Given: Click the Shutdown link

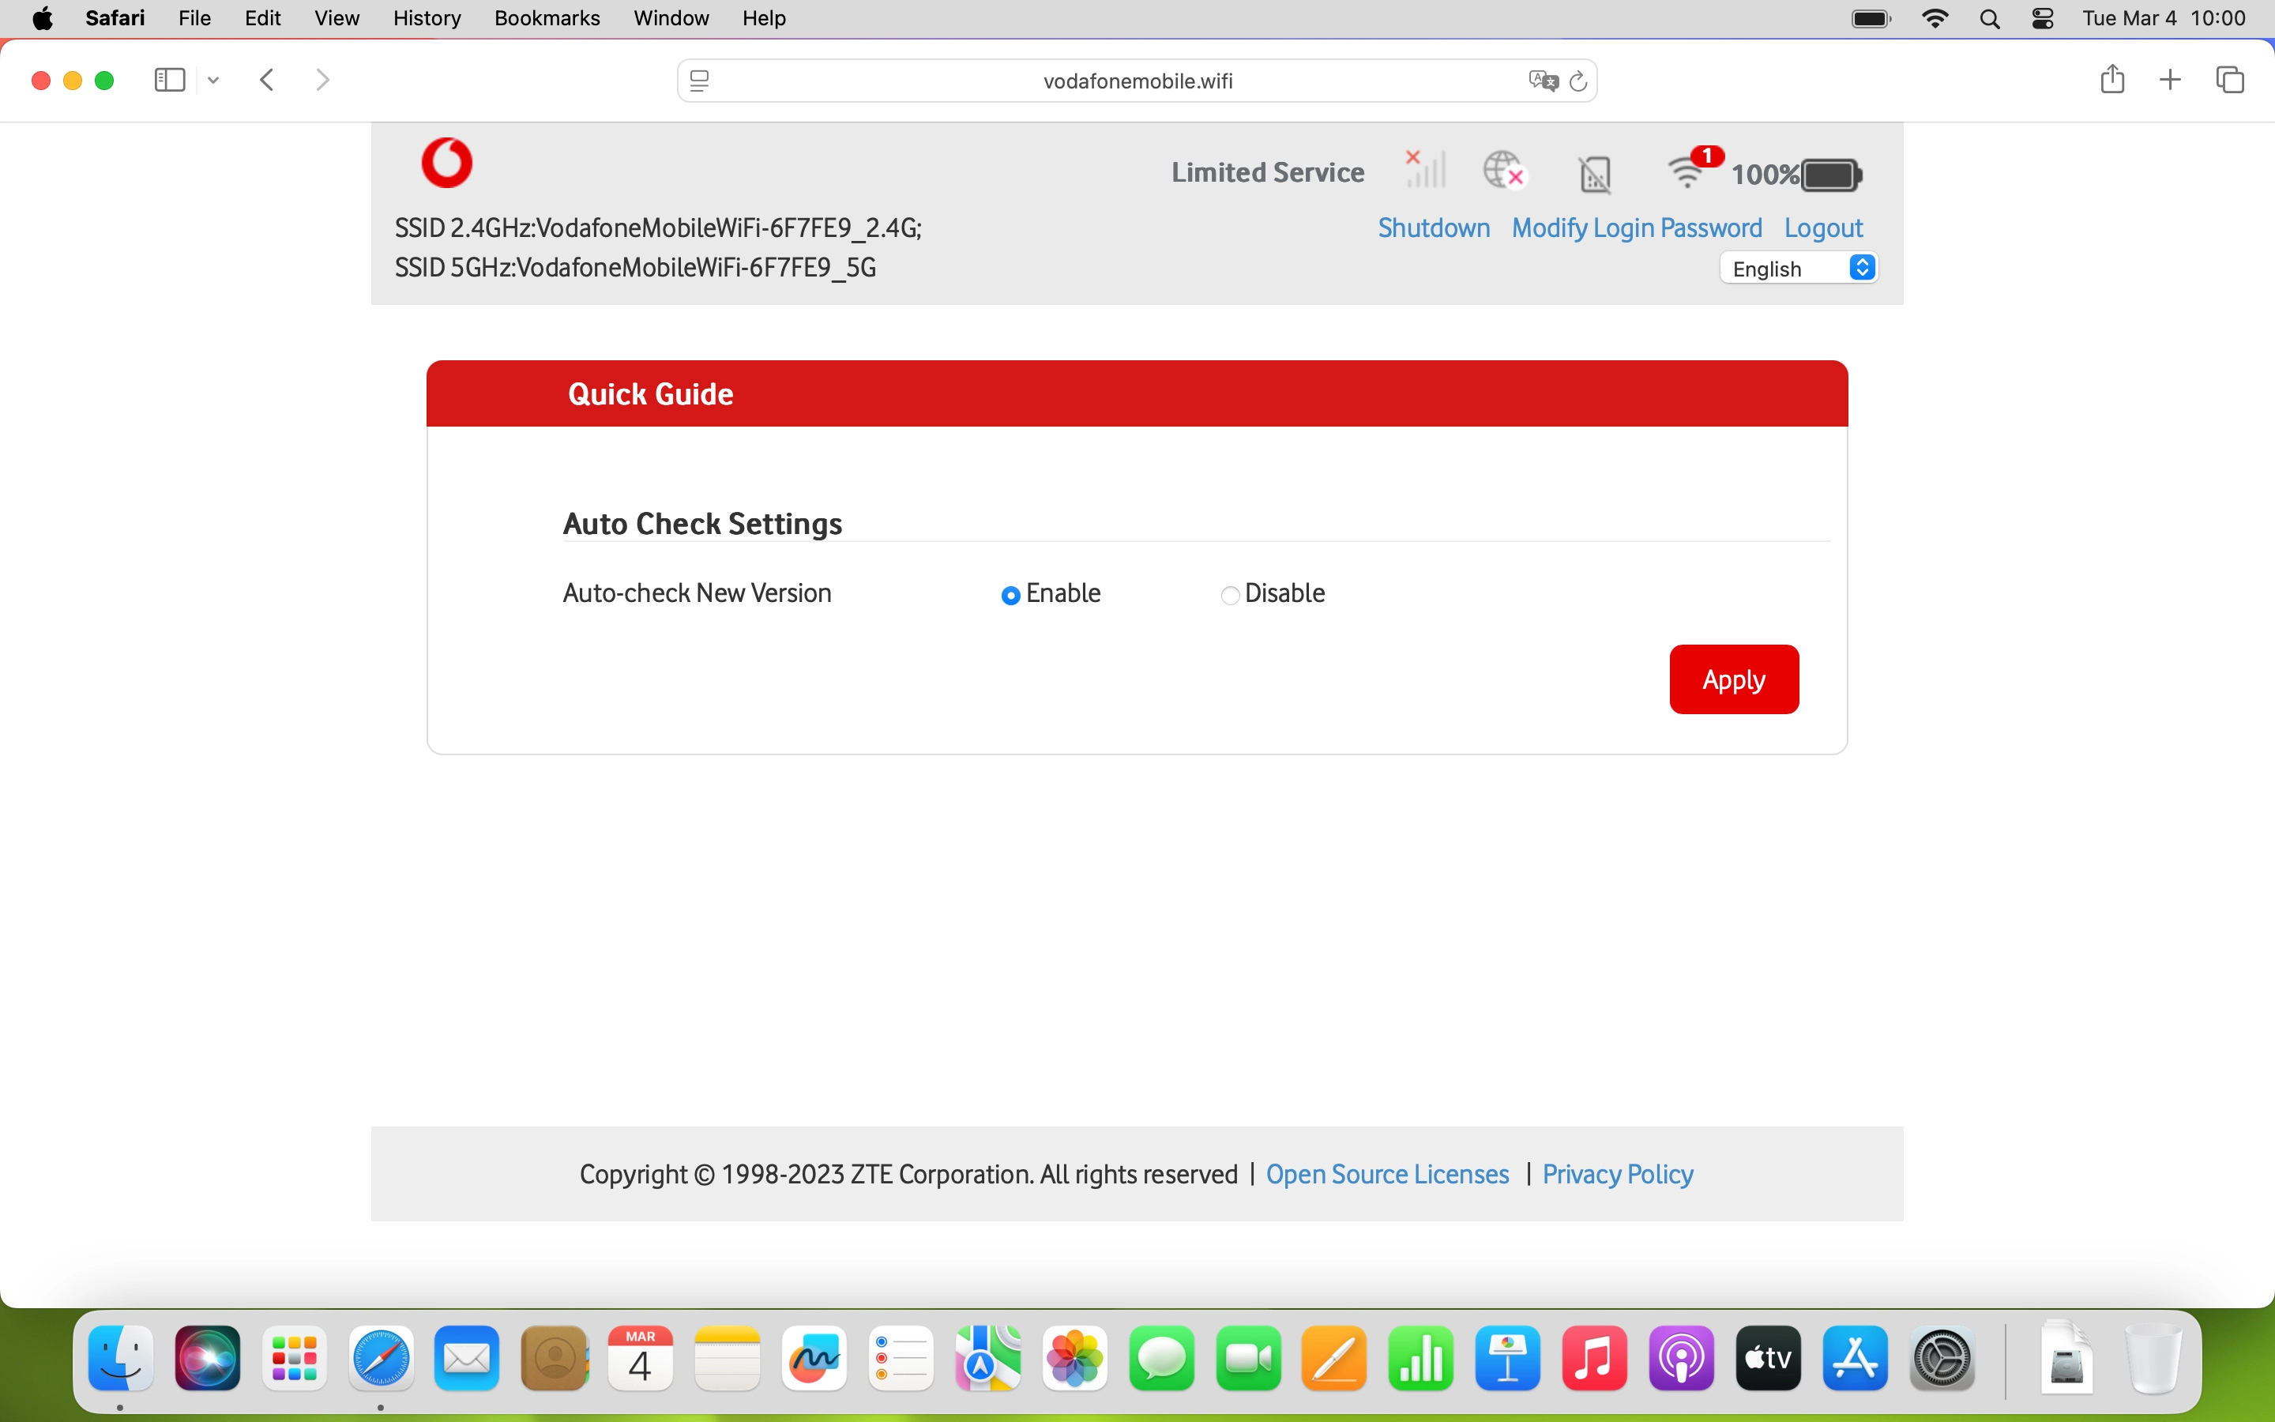Looking at the screenshot, I should [x=1433, y=228].
